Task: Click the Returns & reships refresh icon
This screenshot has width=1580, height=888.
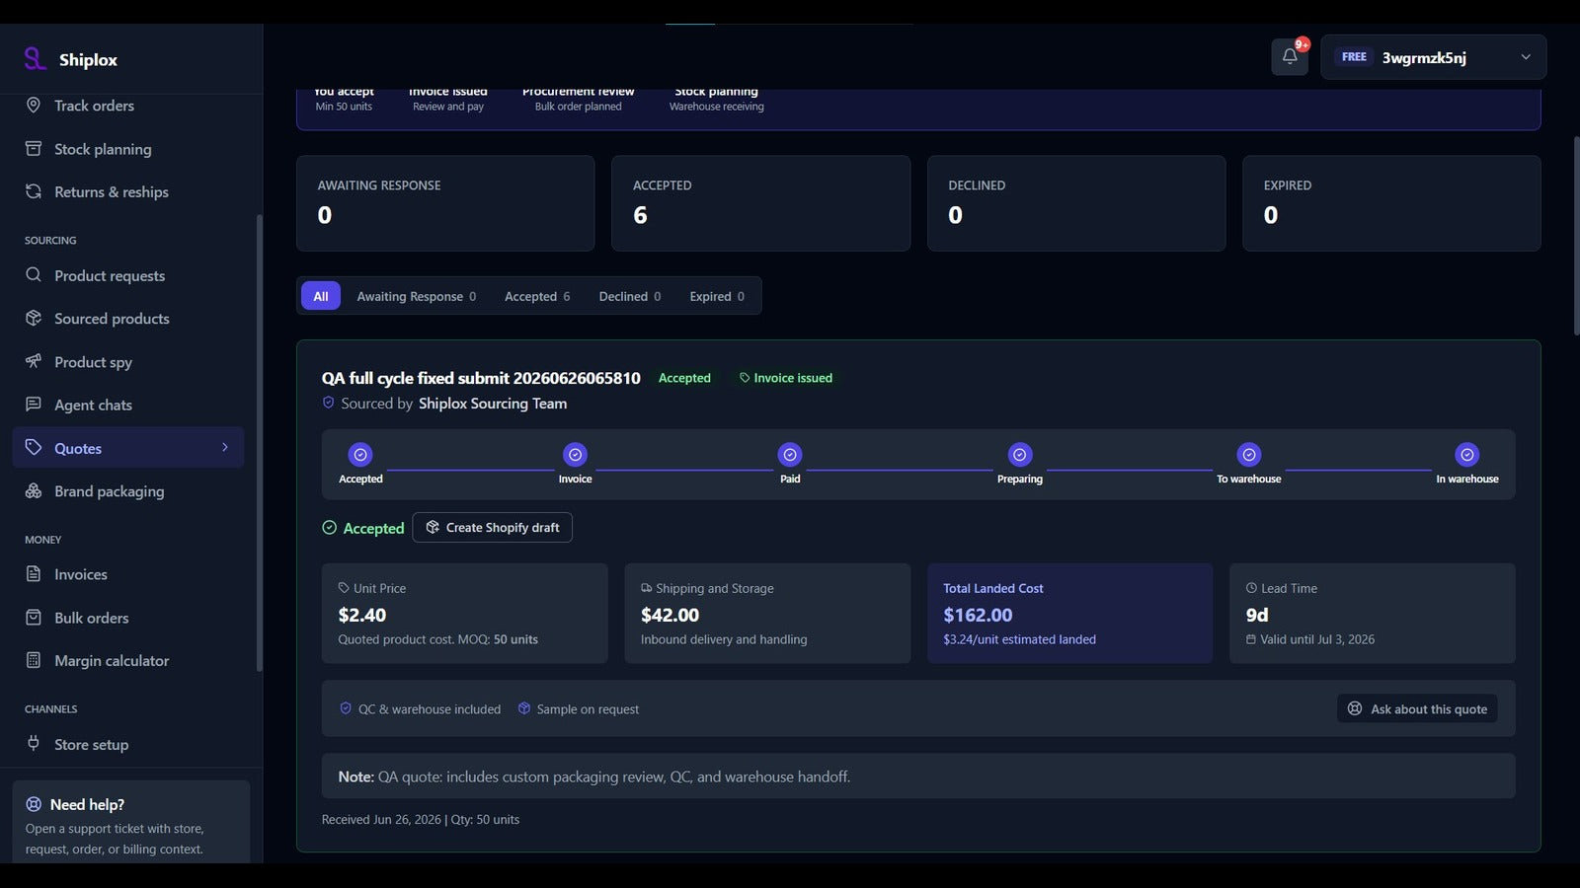Action: pyautogui.click(x=34, y=191)
